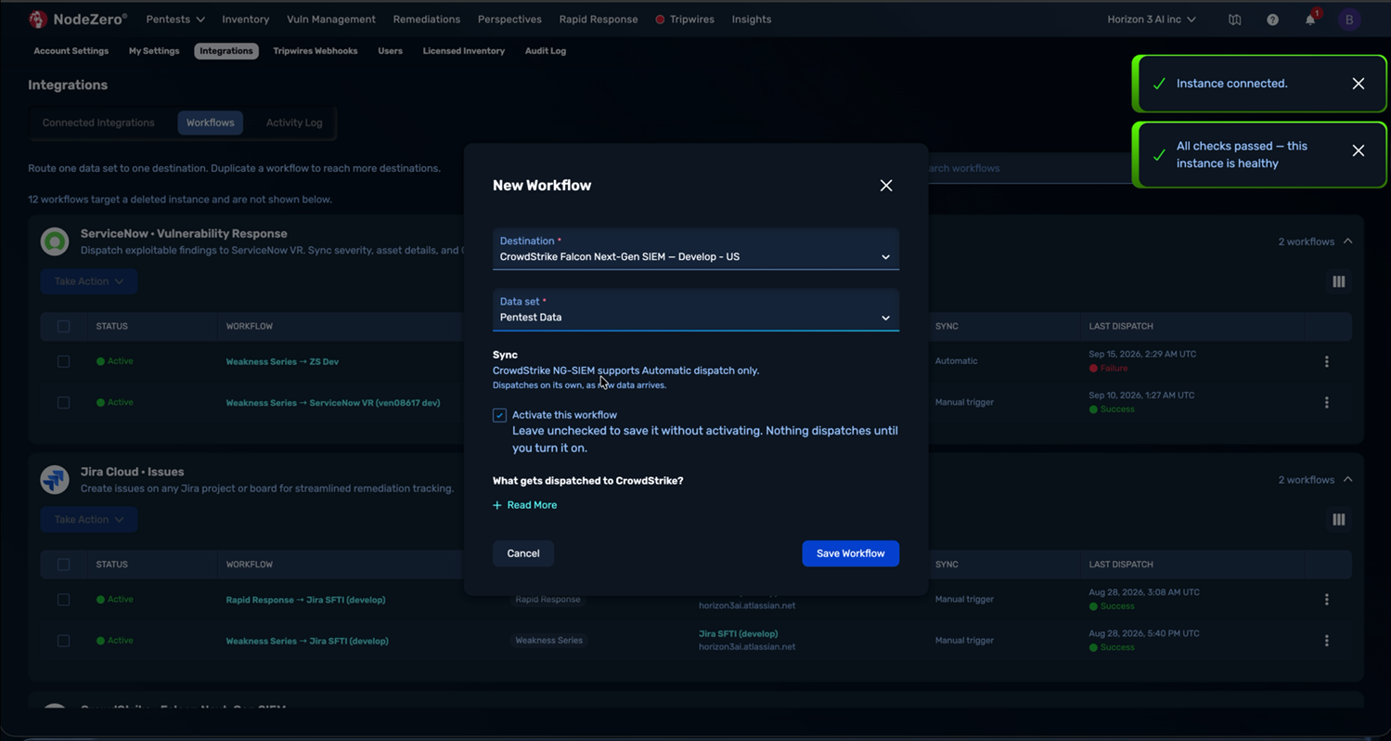Open row menu for Weakness Series → ZS Dev
Viewport: 1391px width, 741px height.
1326,361
